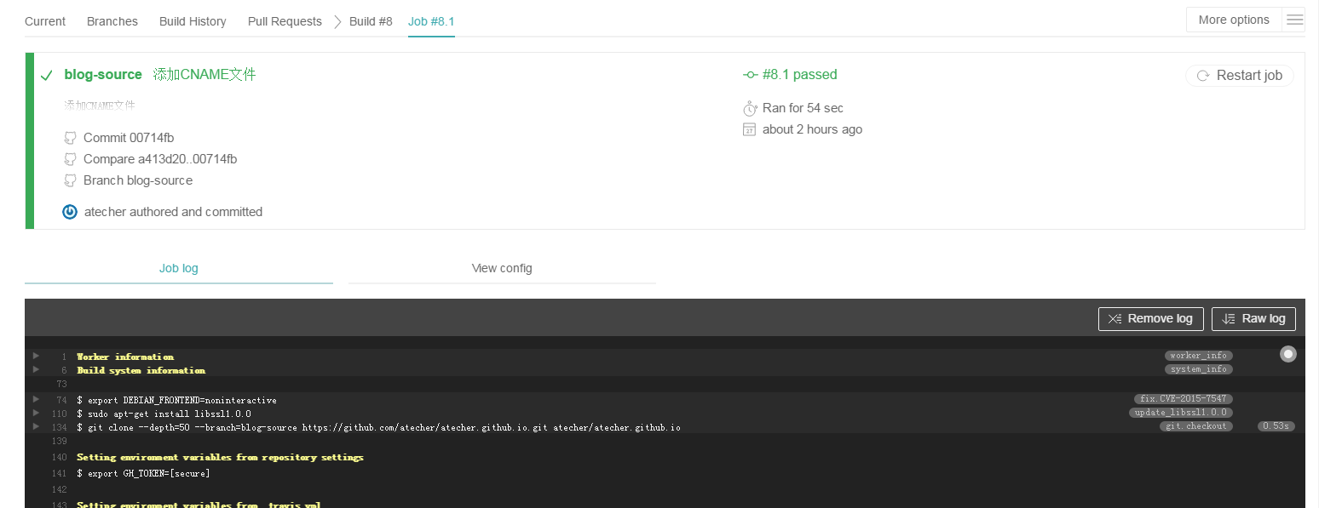Open the blog-source repository link
The image size is (1319, 508).
tap(103, 75)
